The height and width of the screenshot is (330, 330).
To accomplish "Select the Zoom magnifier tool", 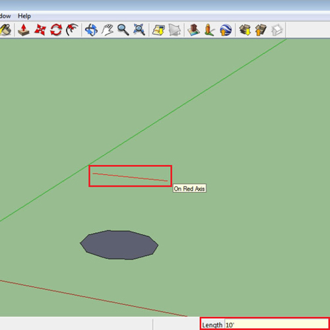I will 123,30.
